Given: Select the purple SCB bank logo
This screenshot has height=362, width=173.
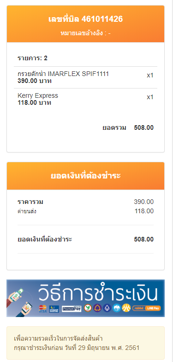Looking at the screenshot, I should [x=97, y=308].
